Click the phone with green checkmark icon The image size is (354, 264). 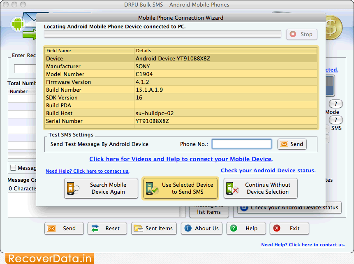click(152, 188)
